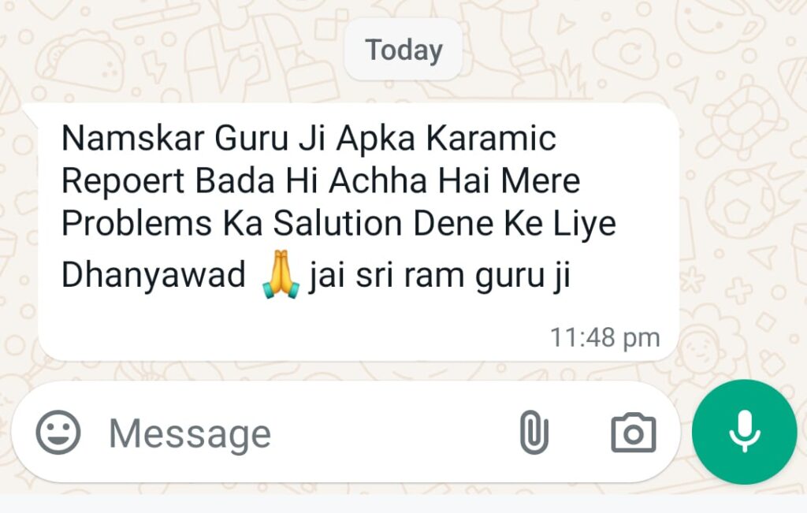Click the word Salution in the message
This screenshot has width=807, height=513.
(x=337, y=223)
